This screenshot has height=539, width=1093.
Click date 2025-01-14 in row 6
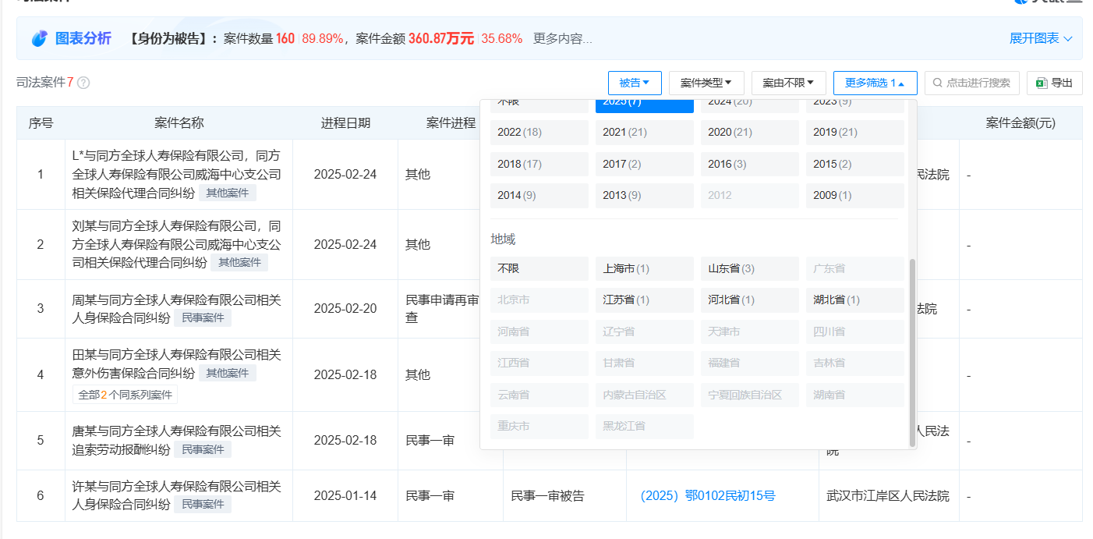click(345, 496)
